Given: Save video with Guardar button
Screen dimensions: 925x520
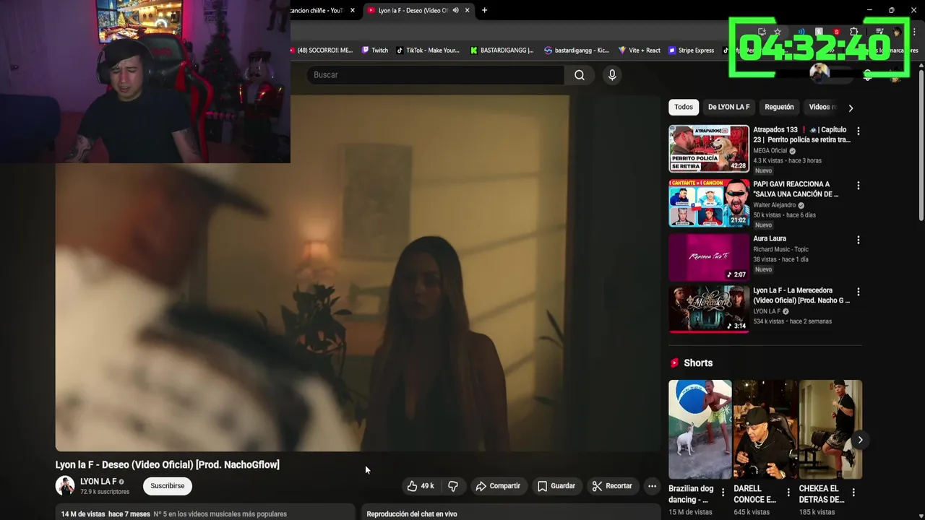Looking at the screenshot, I should coord(556,486).
